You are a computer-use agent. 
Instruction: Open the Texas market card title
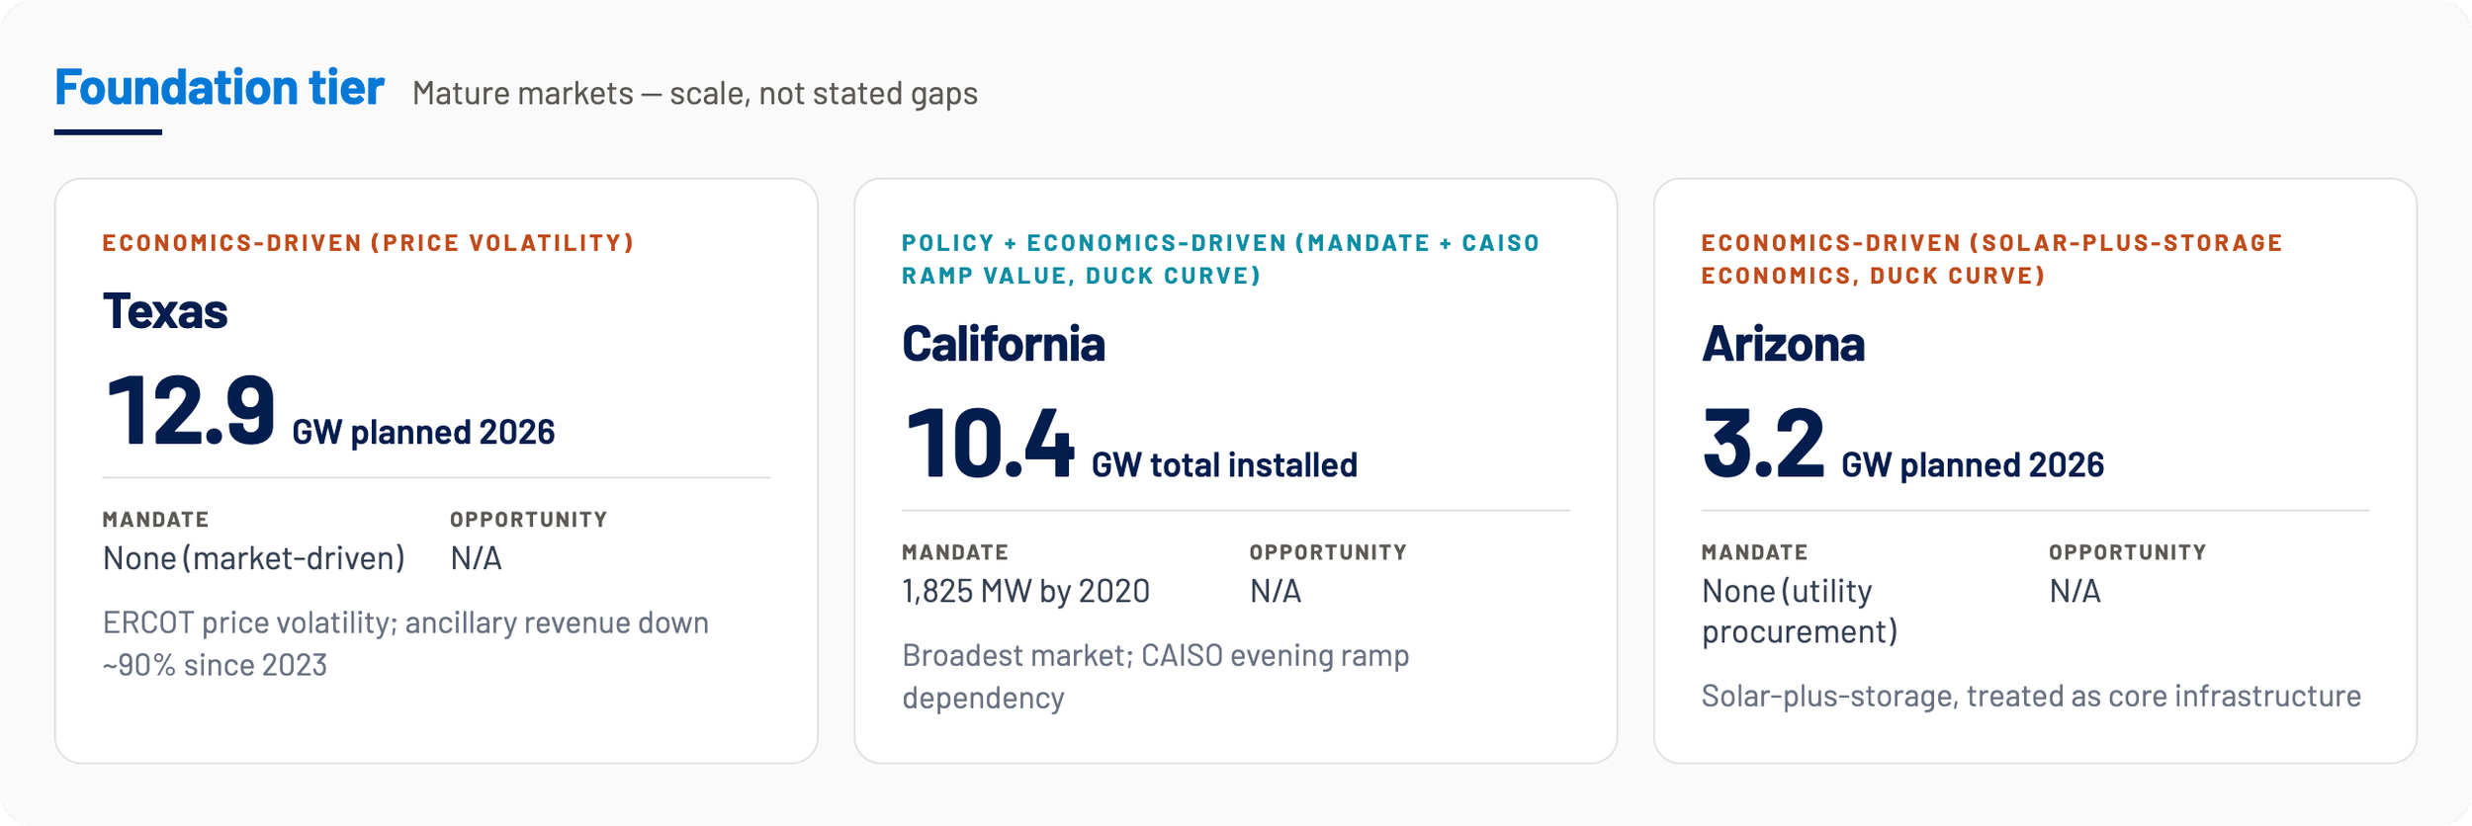[x=165, y=311]
